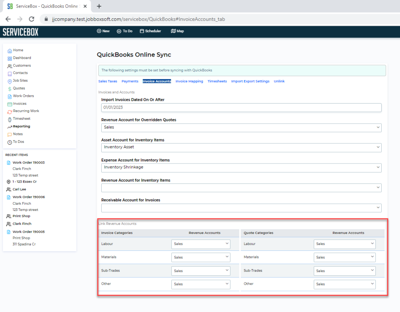This screenshot has height=312, width=400.
Task: Open a new browser tab with plus
Action: (99, 6)
